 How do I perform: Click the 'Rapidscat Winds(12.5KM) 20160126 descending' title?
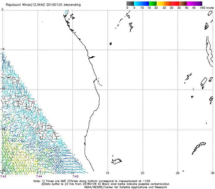tap(43, 5)
